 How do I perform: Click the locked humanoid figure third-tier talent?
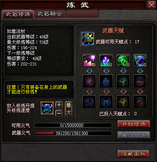[89, 102]
